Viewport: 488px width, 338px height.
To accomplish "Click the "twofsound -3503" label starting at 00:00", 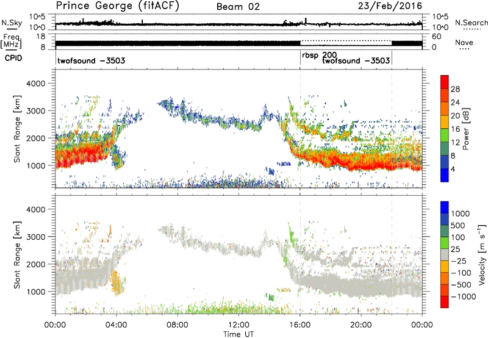I will pyautogui.click(x=91, y=60).
